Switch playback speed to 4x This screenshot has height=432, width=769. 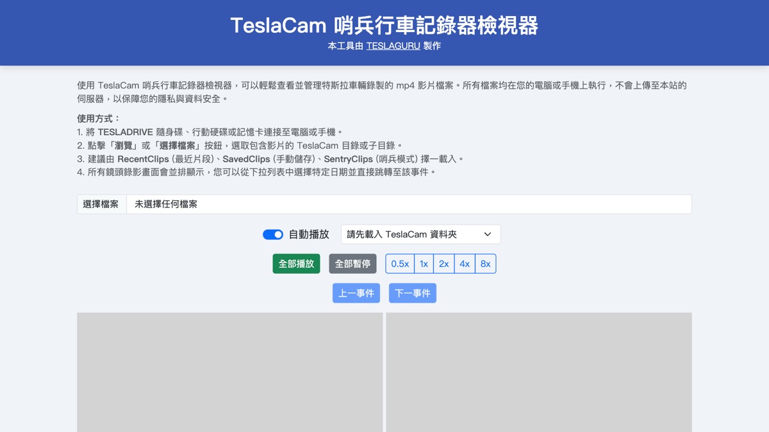click(x=465, y=264)
